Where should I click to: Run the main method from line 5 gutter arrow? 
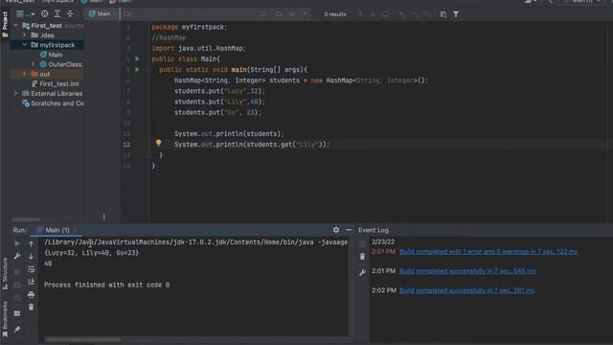point(137,70)
